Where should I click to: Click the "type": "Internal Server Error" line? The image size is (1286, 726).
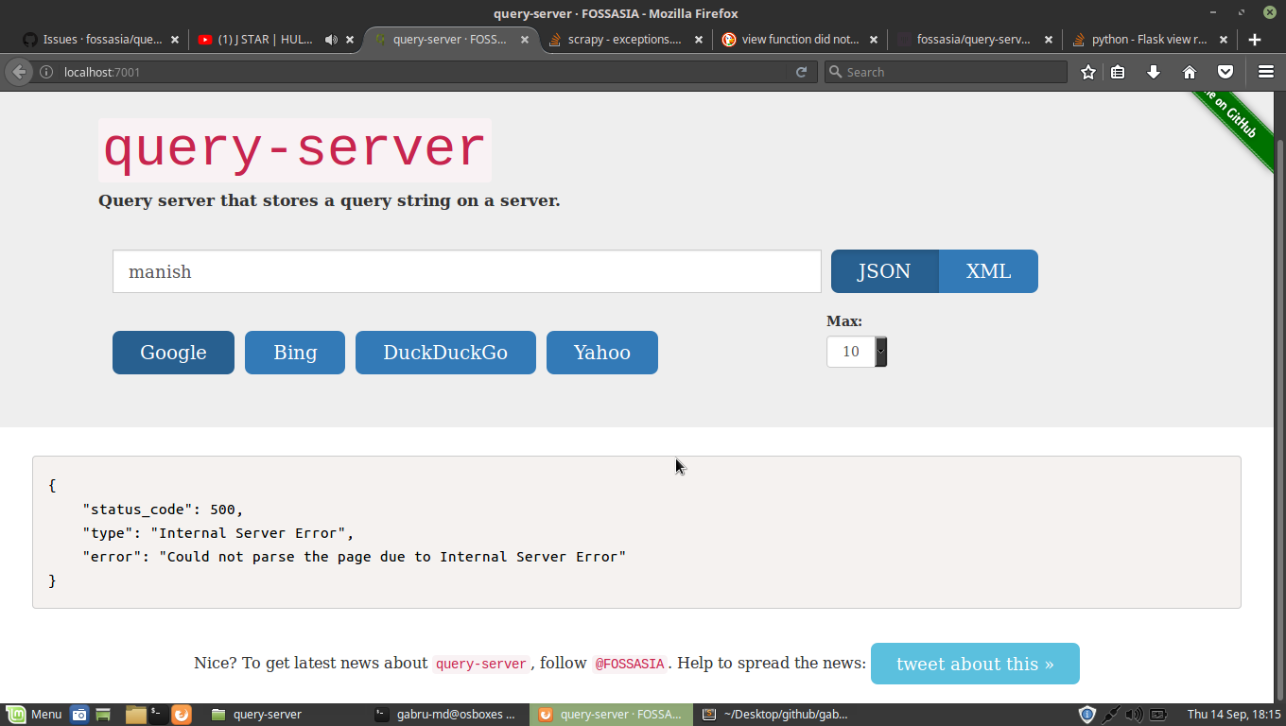pyautogui.click(x=218, y=533)
